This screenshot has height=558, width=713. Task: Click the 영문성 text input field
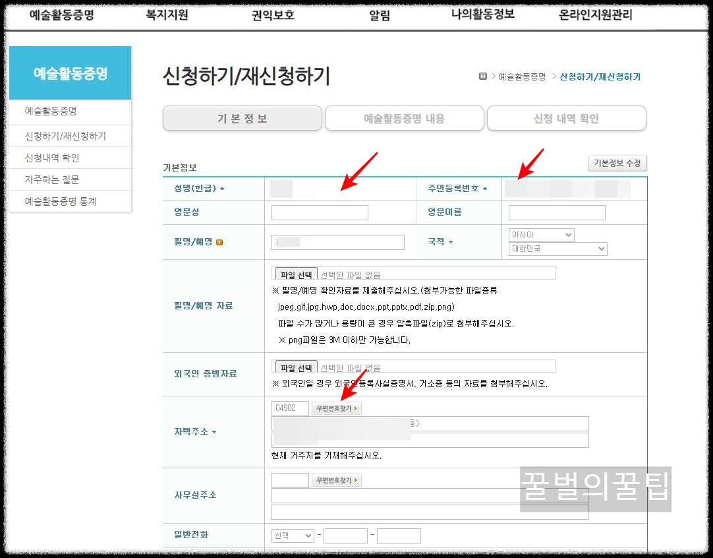(x=320, y=212)
